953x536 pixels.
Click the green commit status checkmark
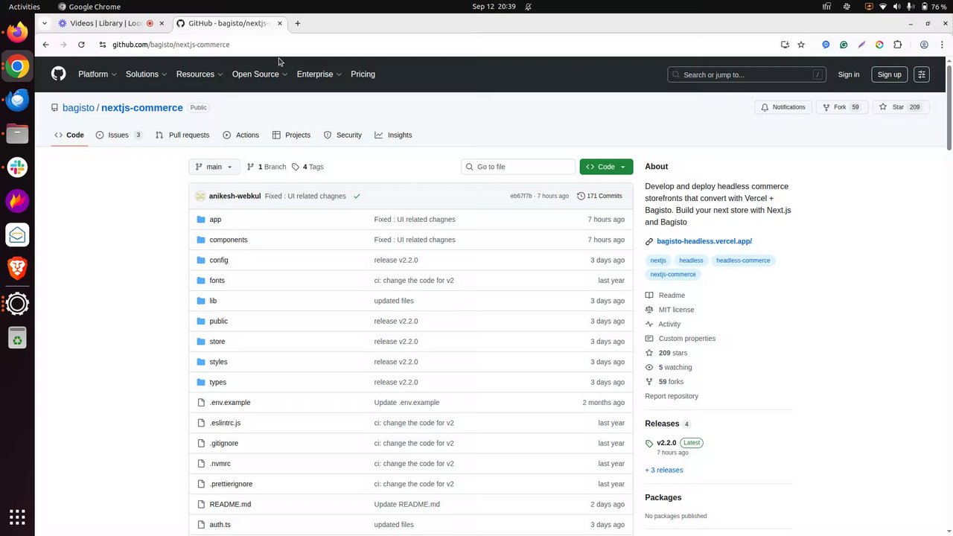(357, 196)
